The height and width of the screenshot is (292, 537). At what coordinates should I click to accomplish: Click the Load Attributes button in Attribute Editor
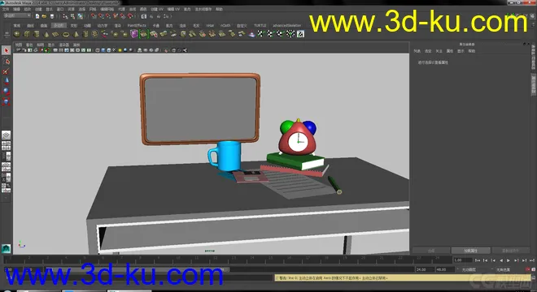(471, 251)
